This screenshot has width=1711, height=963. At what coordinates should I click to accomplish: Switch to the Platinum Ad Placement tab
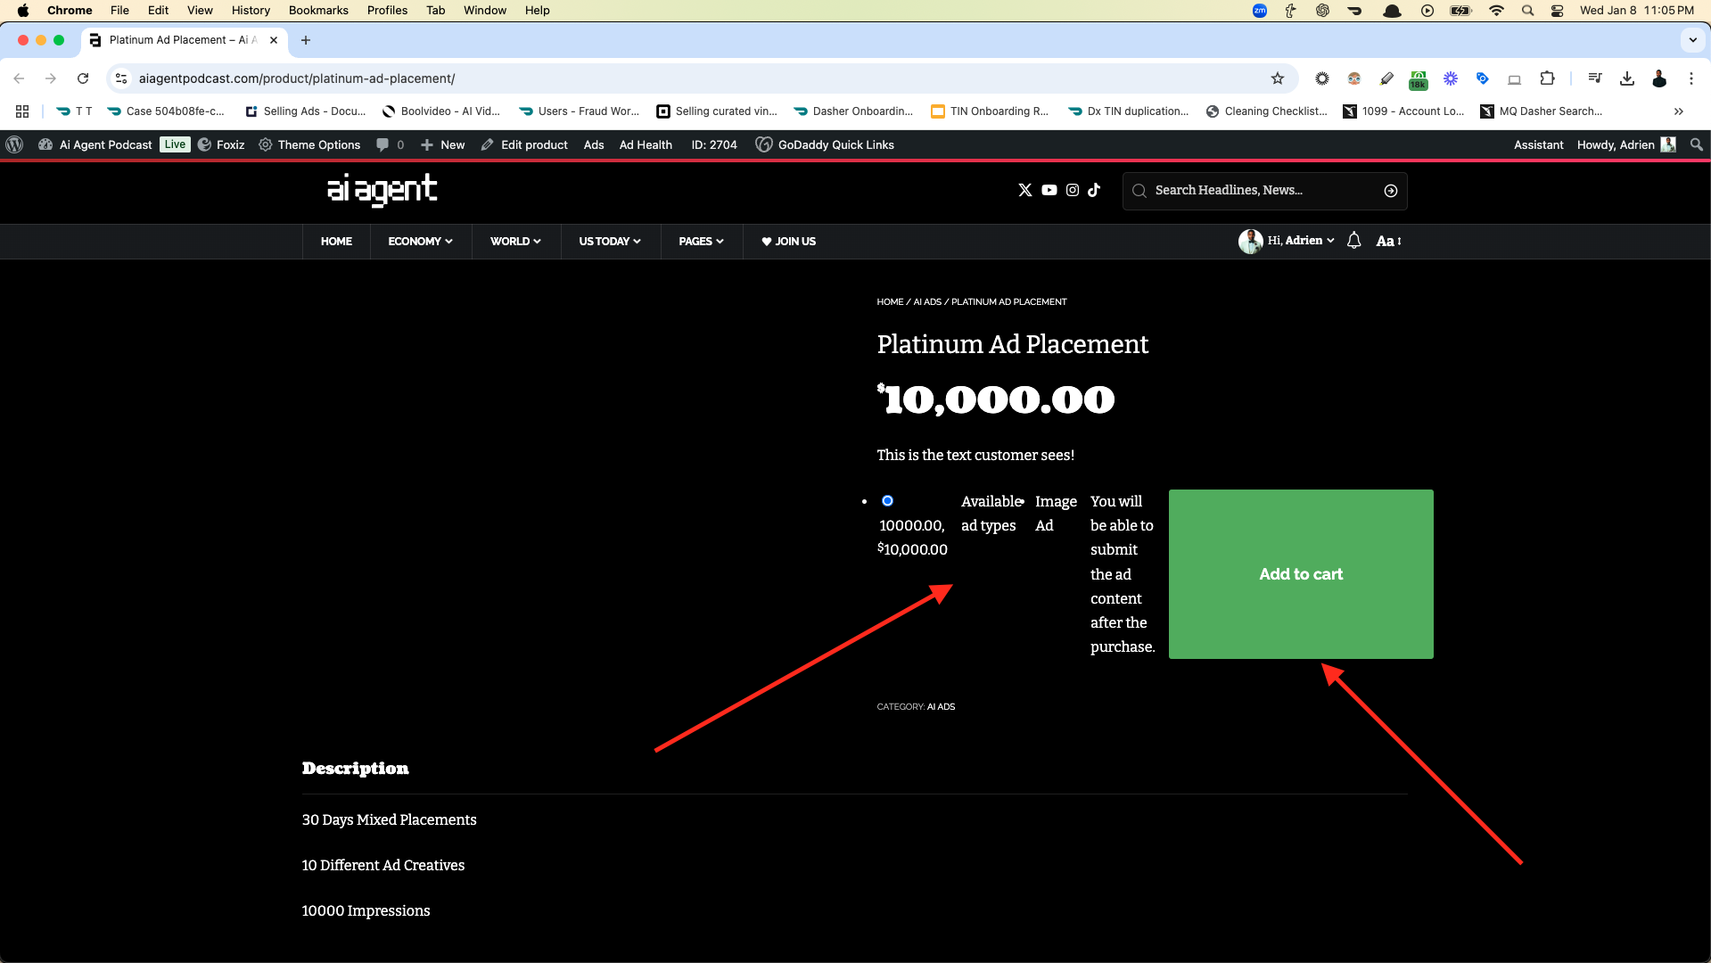point(183,40)
